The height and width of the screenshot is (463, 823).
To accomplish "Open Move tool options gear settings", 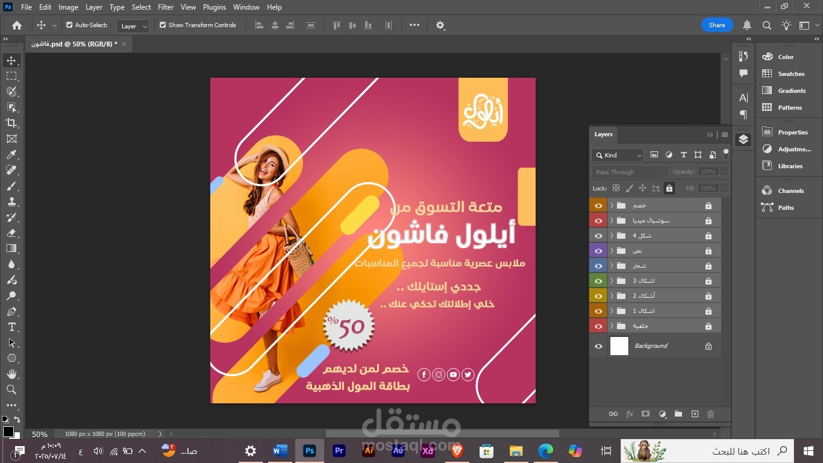I will tap(440, 25).
